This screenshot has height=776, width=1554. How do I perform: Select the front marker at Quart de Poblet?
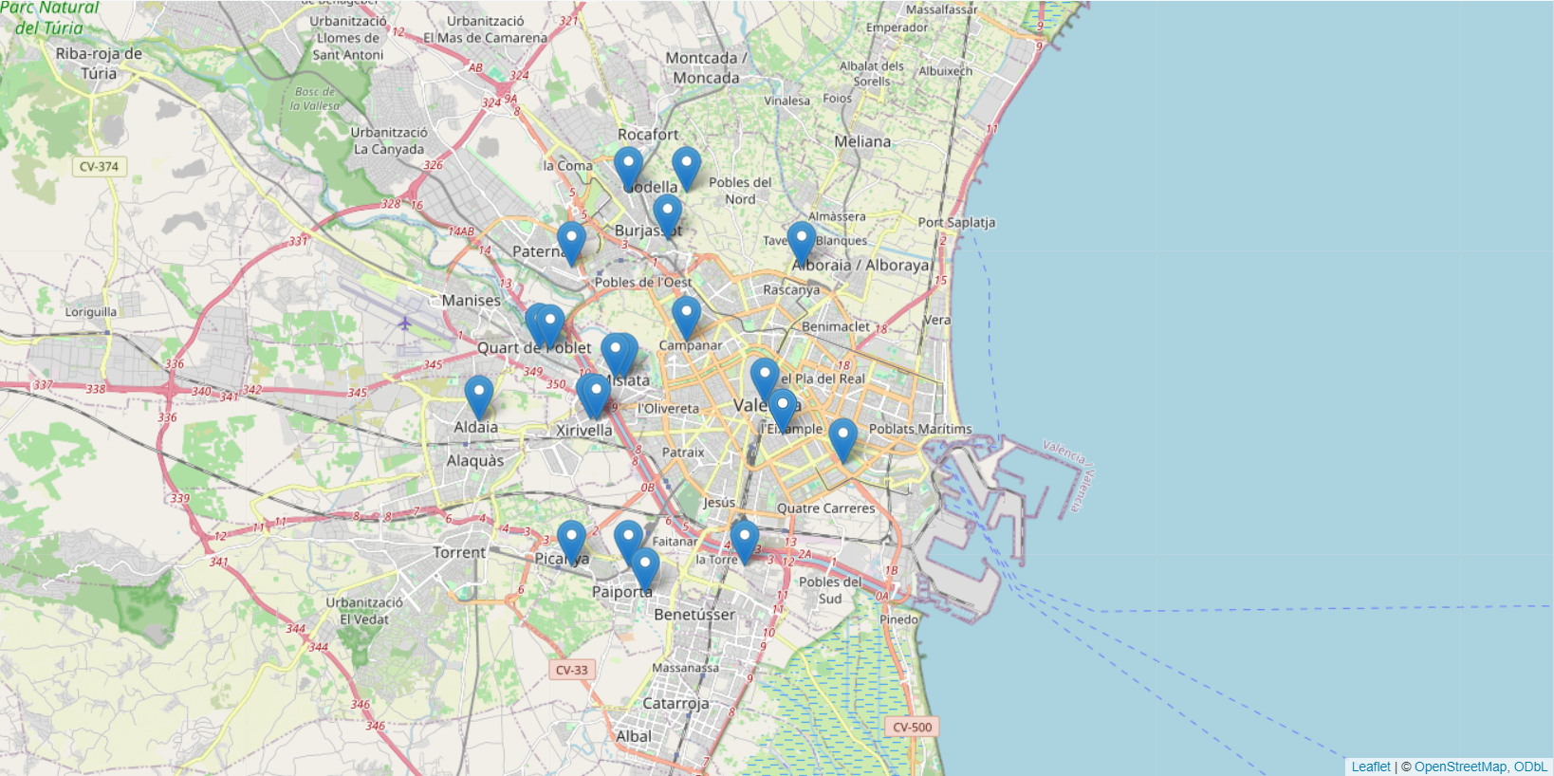click(550, 323)
